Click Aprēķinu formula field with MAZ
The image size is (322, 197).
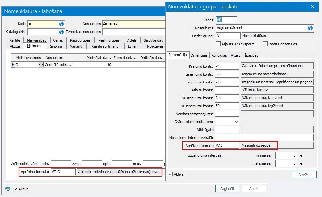click(x=227, y=145)
